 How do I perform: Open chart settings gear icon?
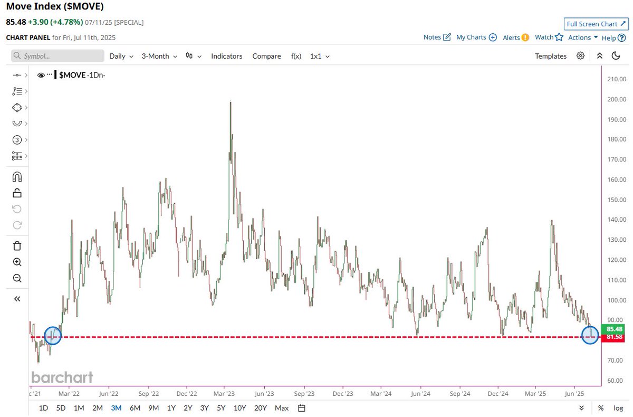pyautogui.click(x=581, y=56)
